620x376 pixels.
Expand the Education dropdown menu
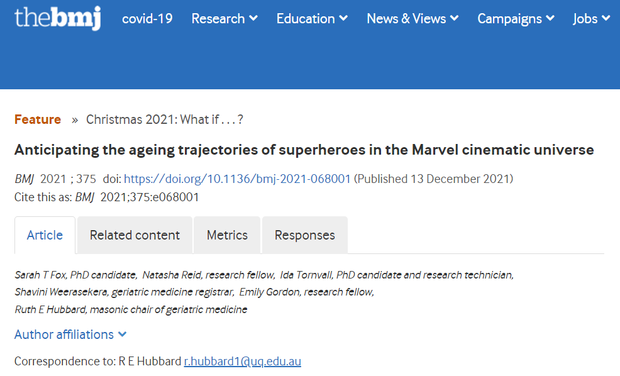click(x=312, y=19)
